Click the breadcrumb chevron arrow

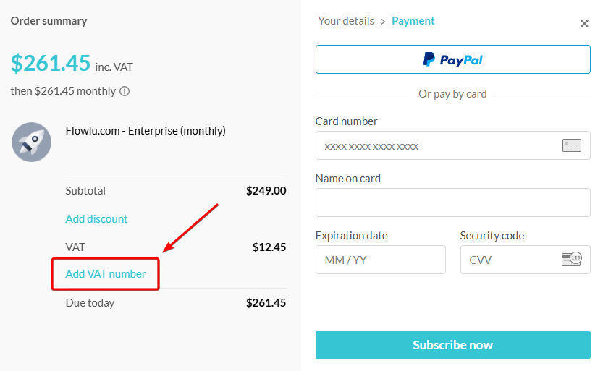[383, 22]
